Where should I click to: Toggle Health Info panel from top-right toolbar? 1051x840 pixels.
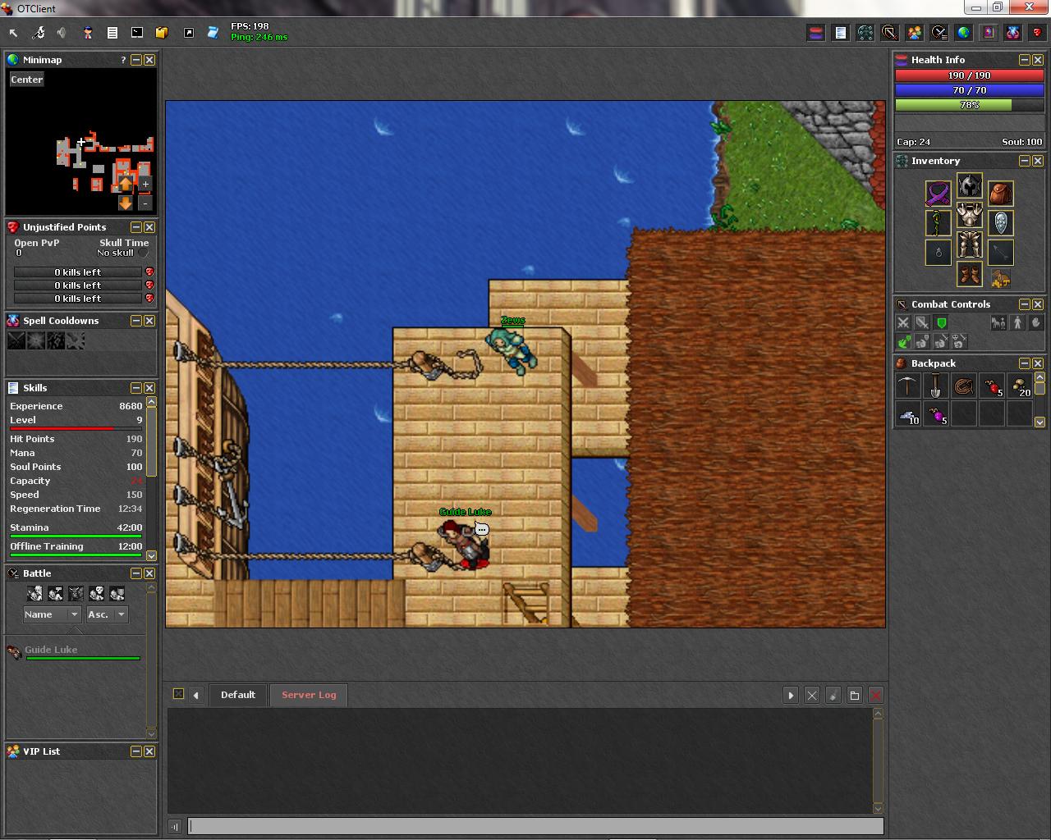pos(816,33)
